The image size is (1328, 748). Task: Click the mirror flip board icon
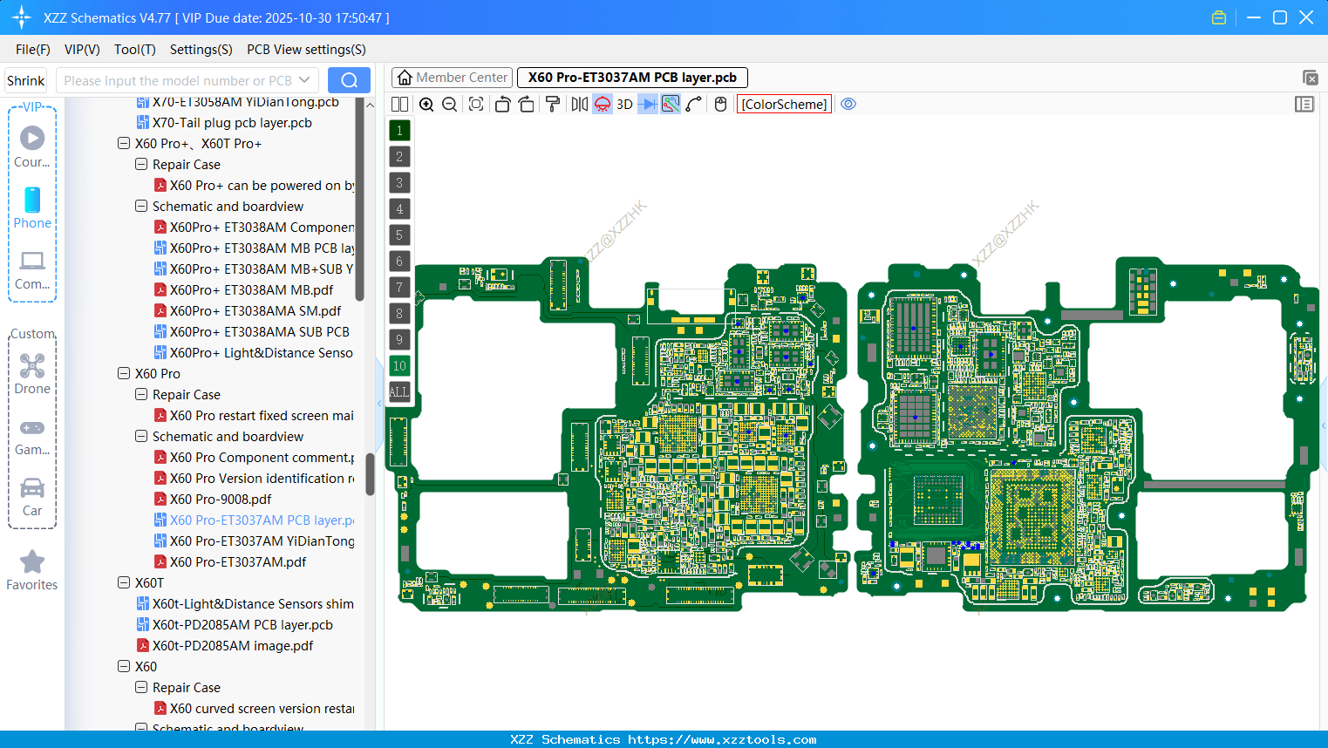coord(578,104)
